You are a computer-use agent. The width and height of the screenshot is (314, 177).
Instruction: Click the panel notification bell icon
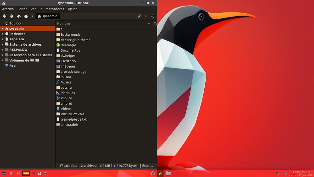coord(11,173)
